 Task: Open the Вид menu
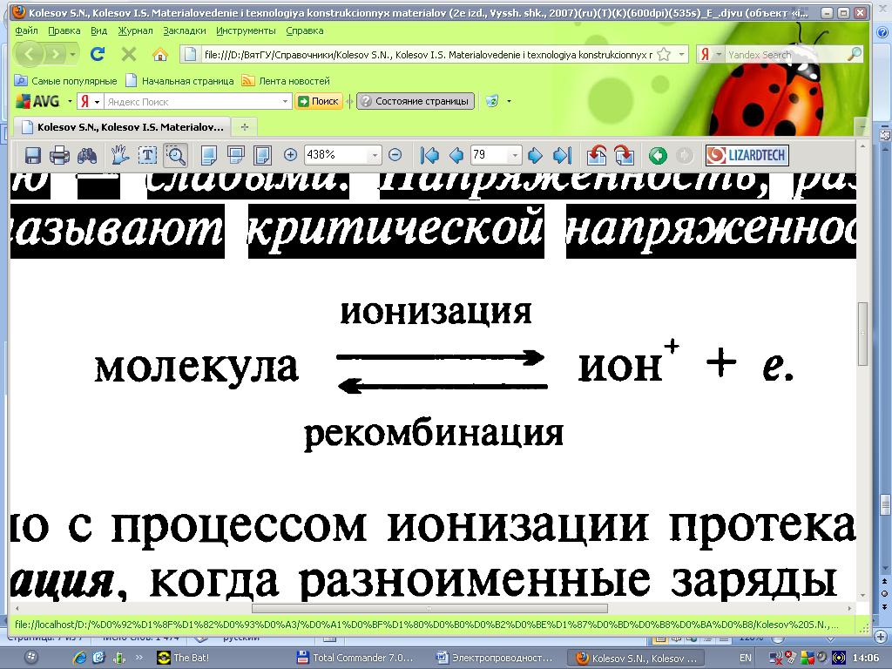pyautogui.click(x=99, y=30)
